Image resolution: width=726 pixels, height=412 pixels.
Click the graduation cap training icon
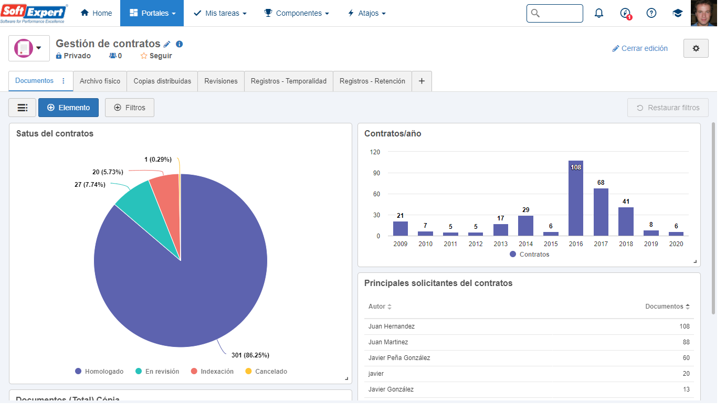pos(678,13)
